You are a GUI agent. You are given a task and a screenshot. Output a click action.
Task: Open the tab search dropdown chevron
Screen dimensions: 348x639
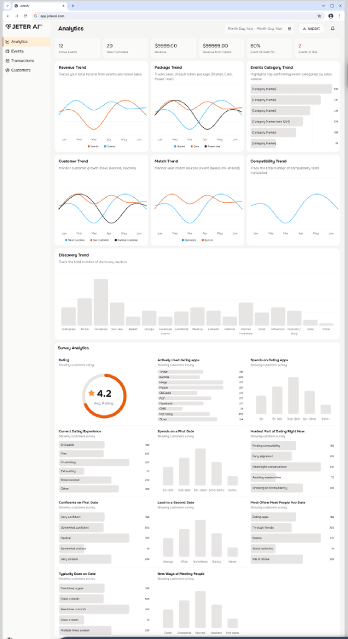coord(8,6)
